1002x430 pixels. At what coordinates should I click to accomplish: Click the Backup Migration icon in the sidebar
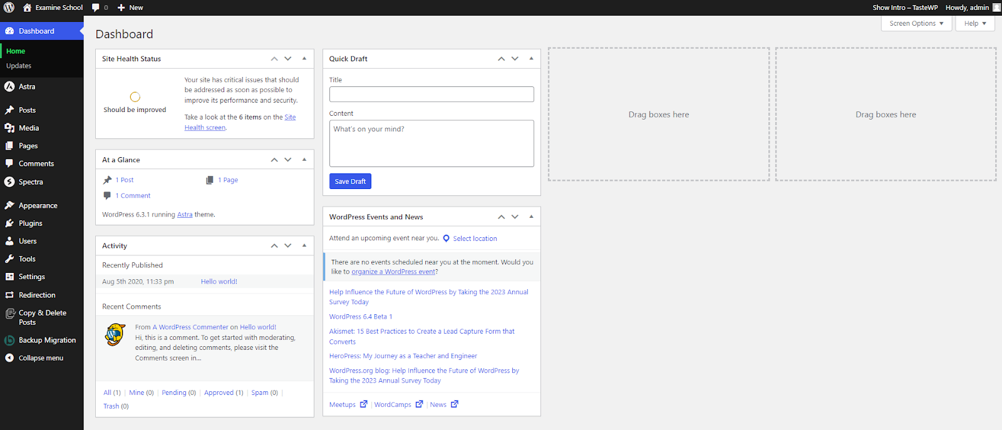[x=9, y=340]
